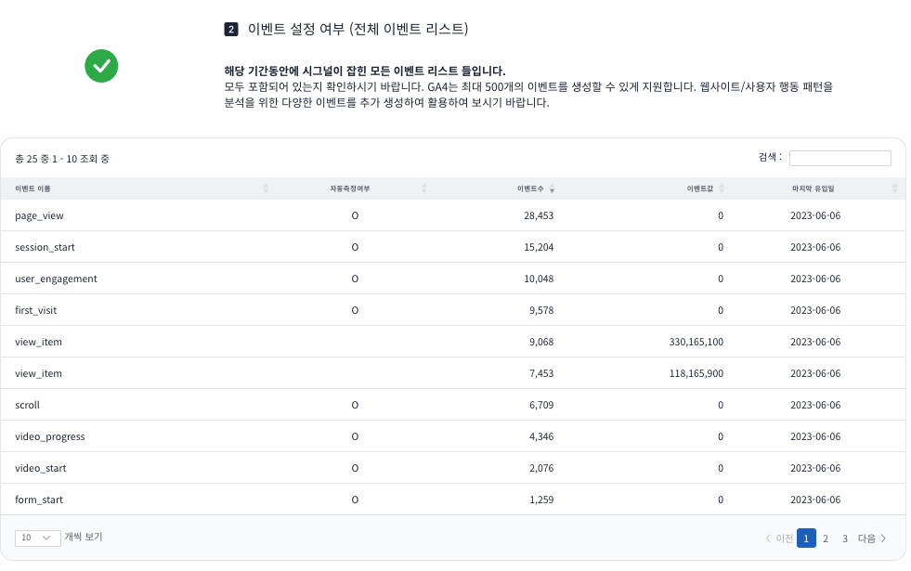The height and width of the screenshot is (571, 911).
Task: Open the rows-per-page dropdown showing 10
Action: tap(38, 538)
